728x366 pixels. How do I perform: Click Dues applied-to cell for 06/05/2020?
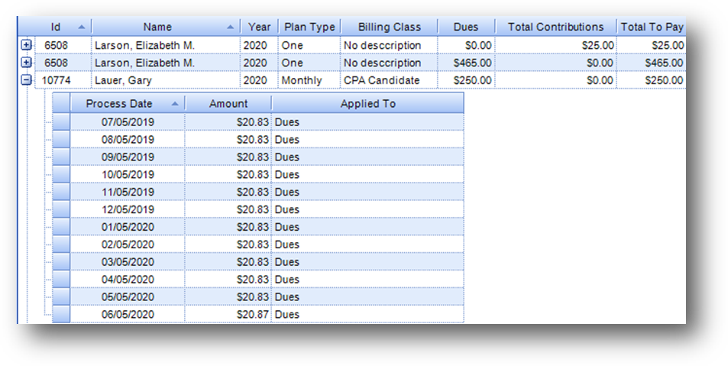click(367, 314)
